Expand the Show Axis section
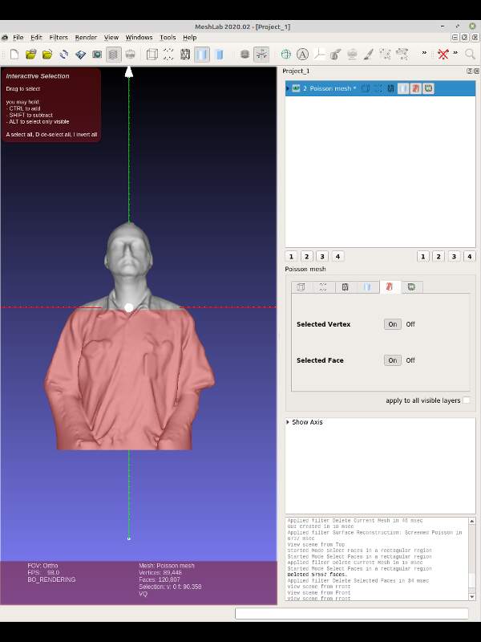This screenshot has height=642, width=481. coord(288,422)
